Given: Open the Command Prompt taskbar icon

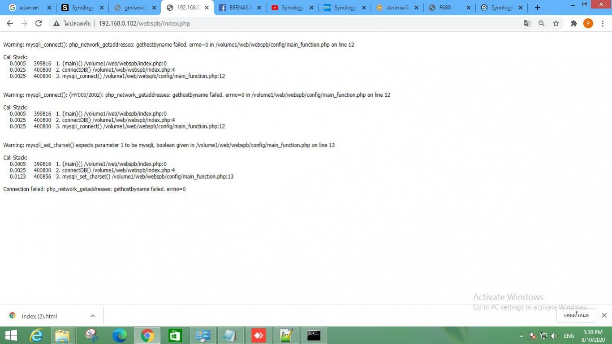Looking at the screenshot, I should pyautogui.click(x=314, y=335).
